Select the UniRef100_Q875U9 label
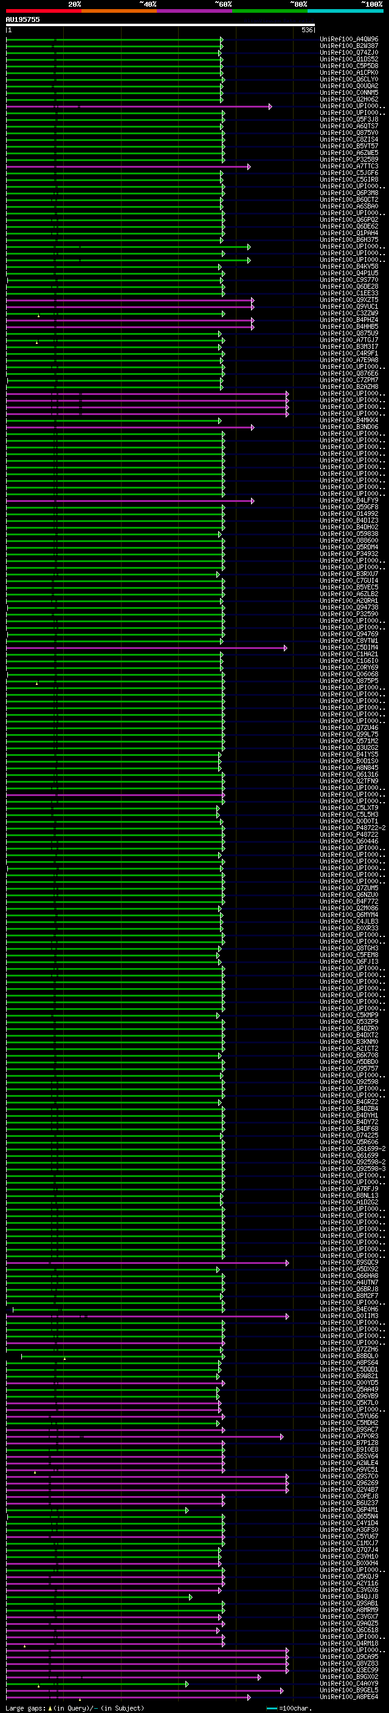 pos(349,333)
